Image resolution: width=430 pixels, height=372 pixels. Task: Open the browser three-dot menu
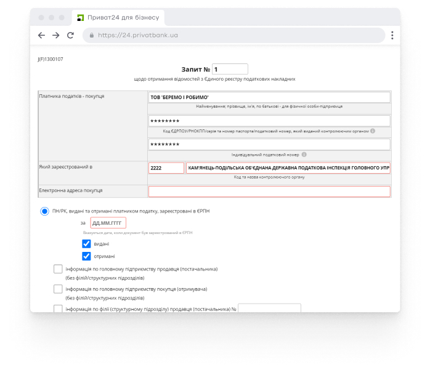point(392,36)
